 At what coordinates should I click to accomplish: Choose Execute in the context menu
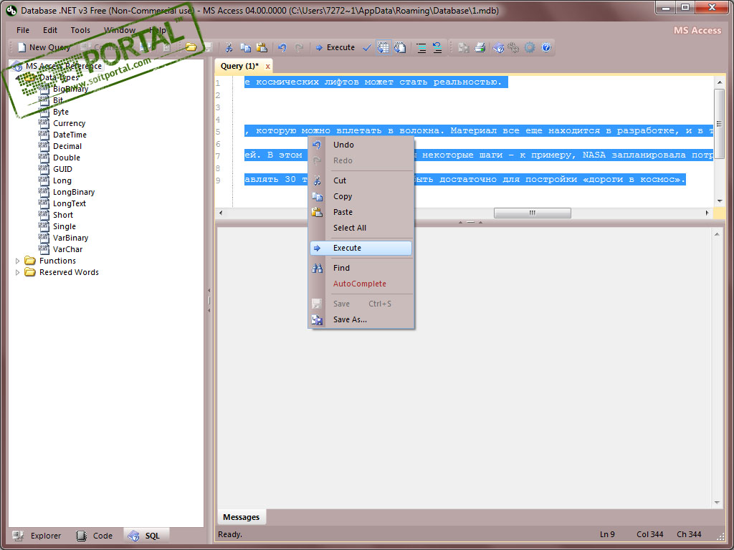[x=361, y=248]
